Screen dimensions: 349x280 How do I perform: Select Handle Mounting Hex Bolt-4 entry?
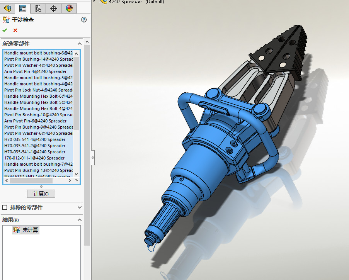pos(39,109)
